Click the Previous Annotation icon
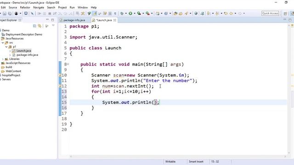This screenshot has width=294, height=165. coord(217,13)
